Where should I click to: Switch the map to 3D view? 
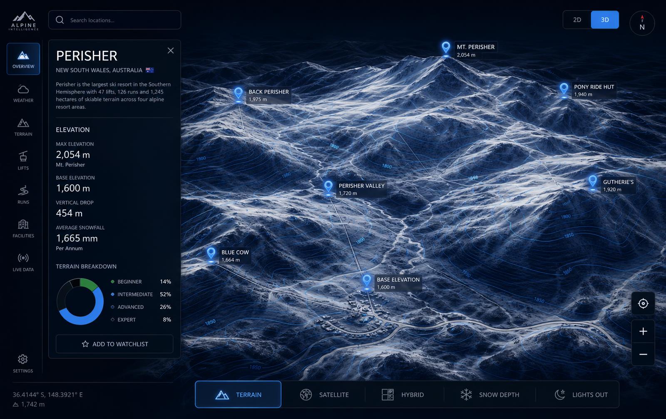click(605, 20)
